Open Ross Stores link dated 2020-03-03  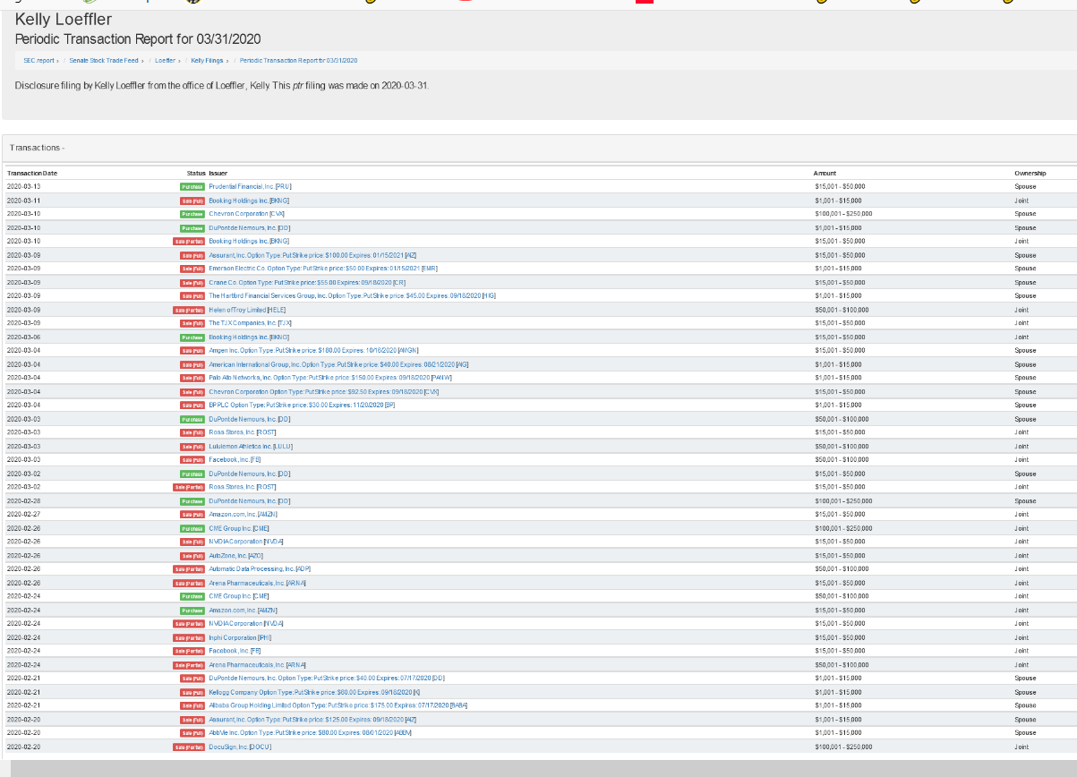pos(243,432)
